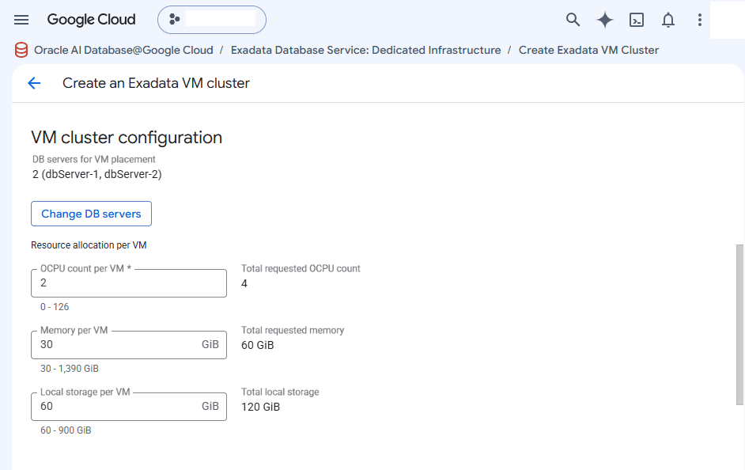This screenshot has width=745, height=470.
Task: Focus the Memory per VM field
Action: [129, 345]
